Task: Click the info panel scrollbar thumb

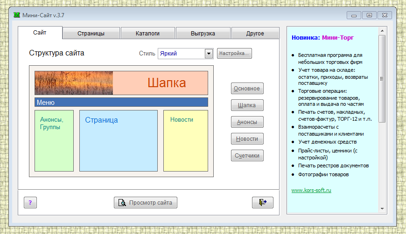Action: point(382,79)
